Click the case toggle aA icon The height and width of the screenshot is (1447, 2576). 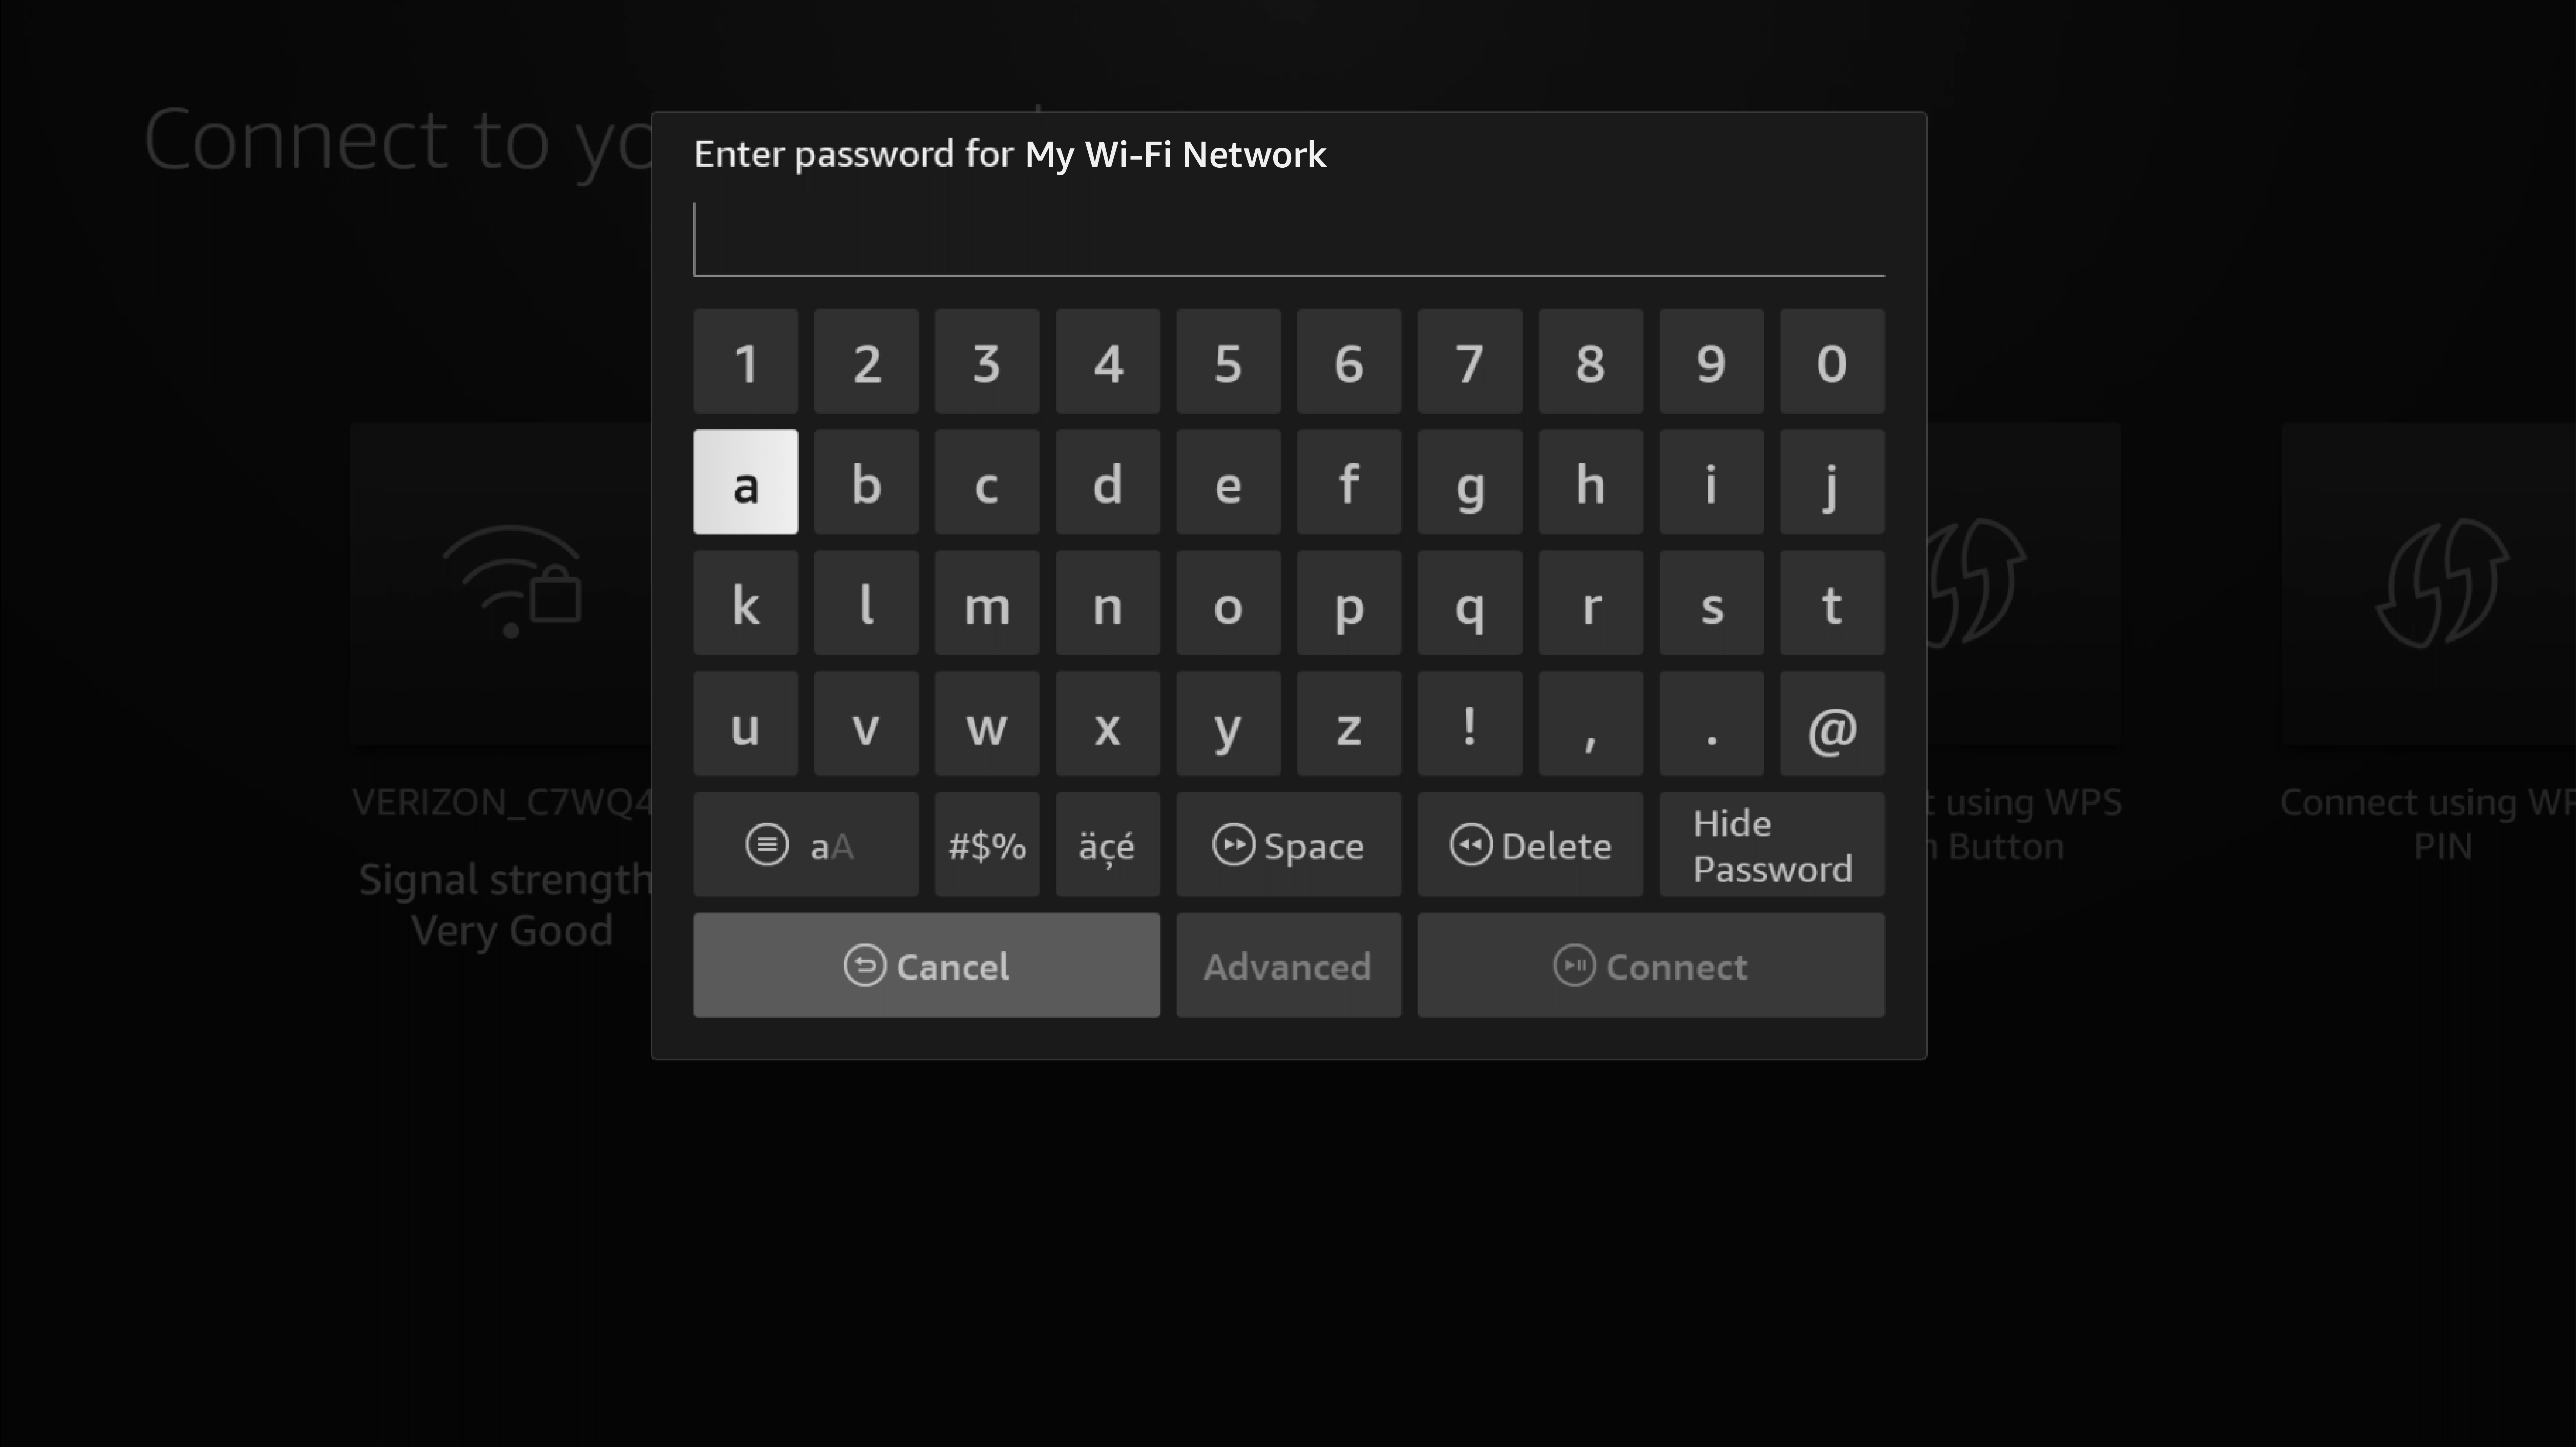point(803,844)
